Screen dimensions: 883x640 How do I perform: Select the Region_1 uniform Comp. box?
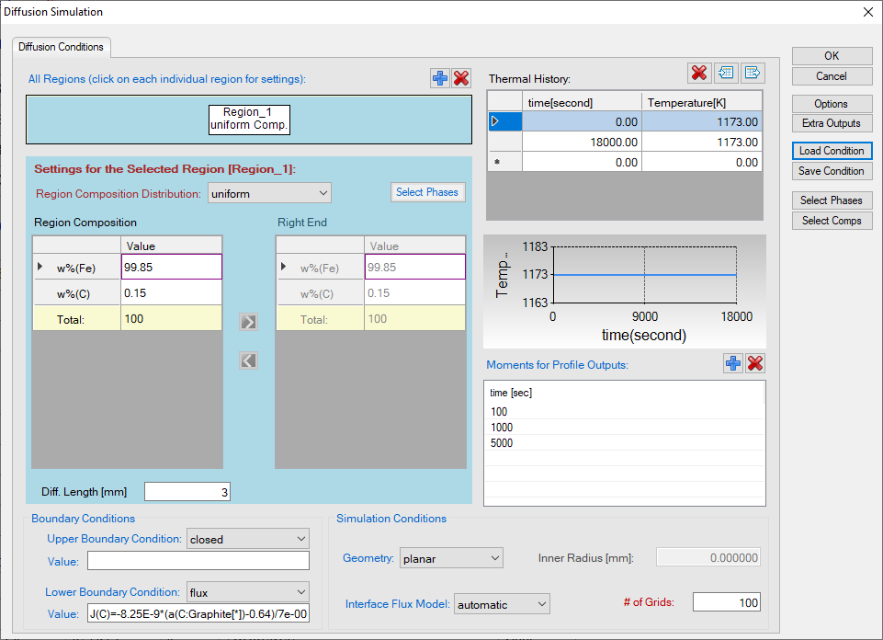pos(249,119)
